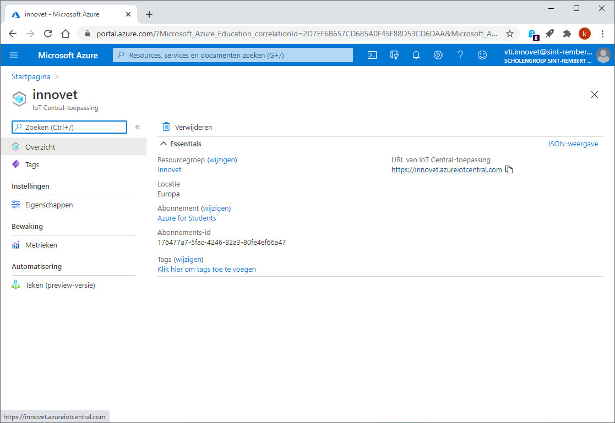Close the innovet - Microsoft Azure tab
This screenshot has width=615, height=423.
click(x=128, y=14)
